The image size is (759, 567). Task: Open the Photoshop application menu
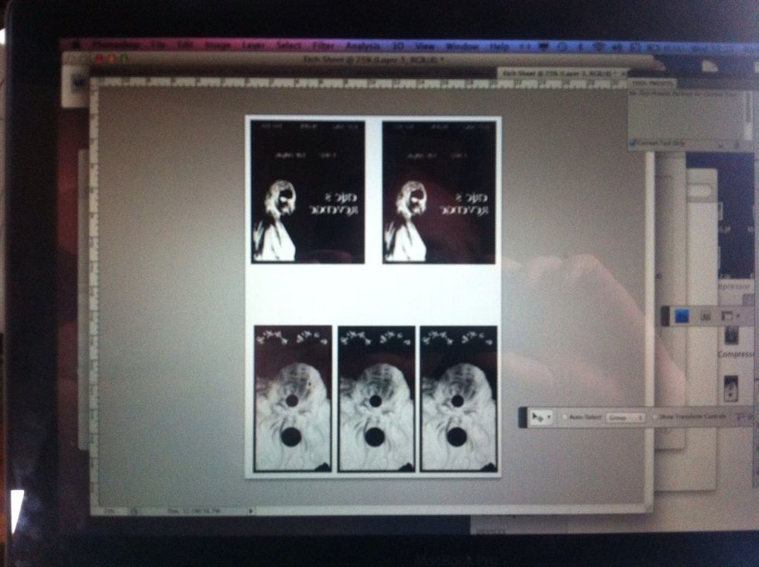pos(115,45)
